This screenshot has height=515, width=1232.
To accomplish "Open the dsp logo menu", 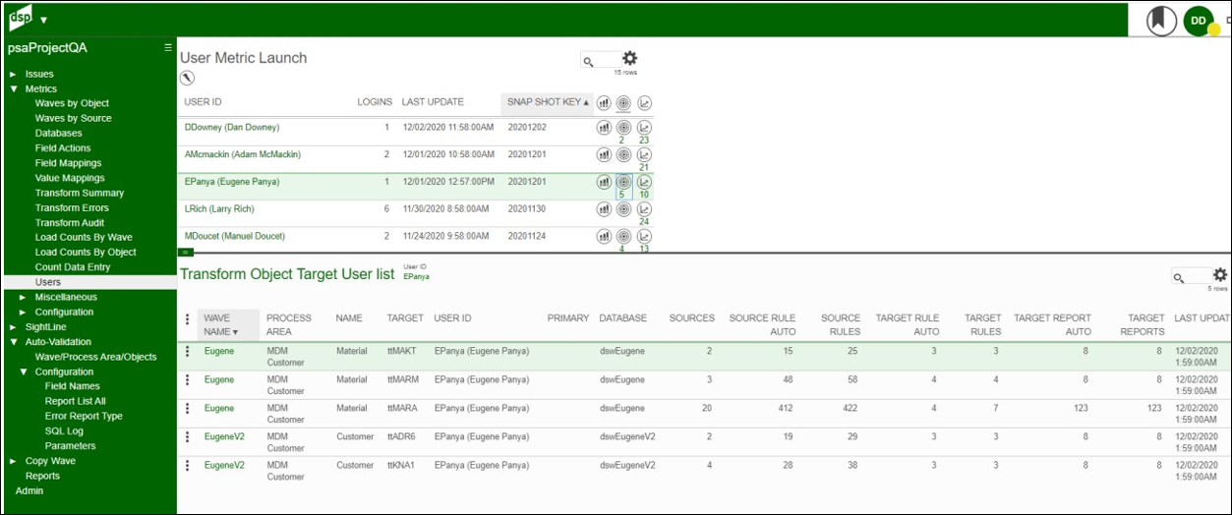I will coord(21,17).
